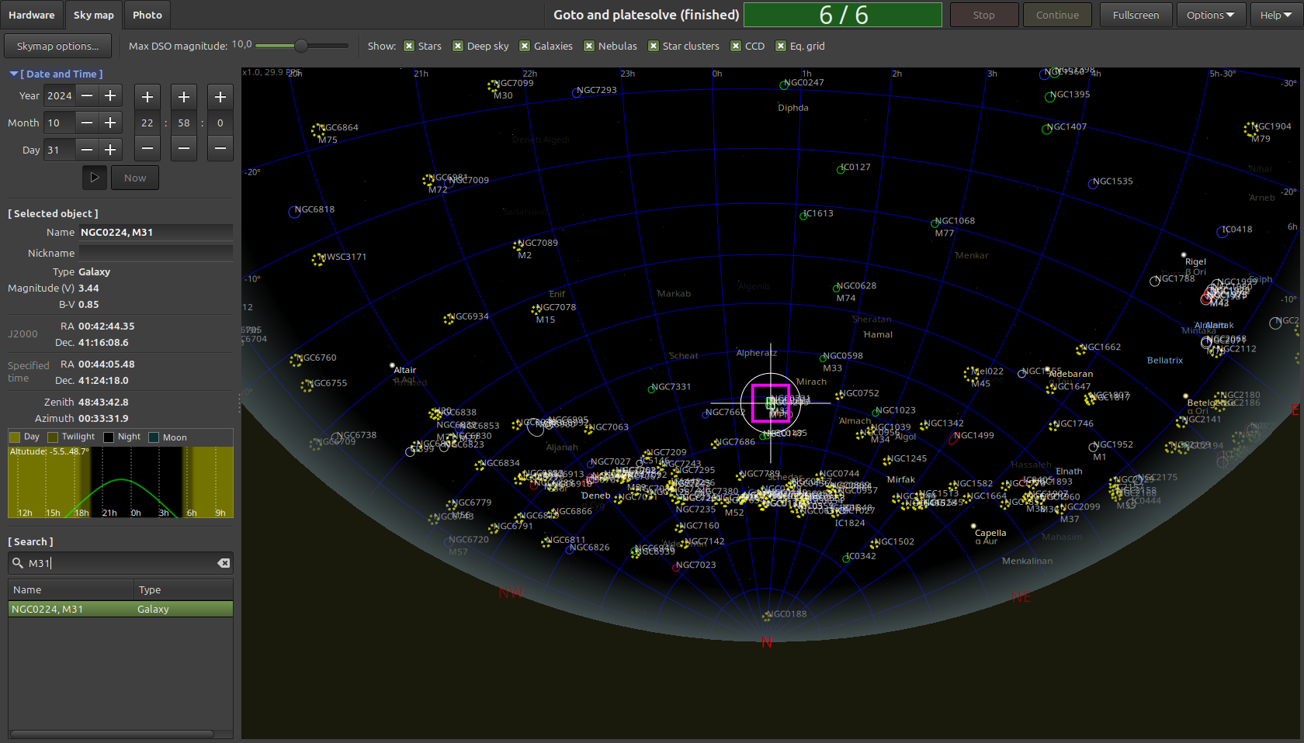
Task: Decrease the seconds with minus icon
Action: [x=220, y=148]
